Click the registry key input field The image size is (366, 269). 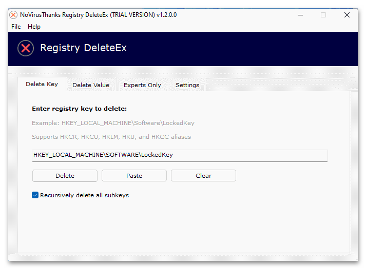point(180,155)
